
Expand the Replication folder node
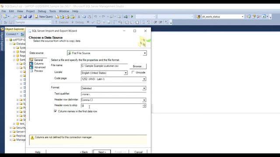(10, 136)
